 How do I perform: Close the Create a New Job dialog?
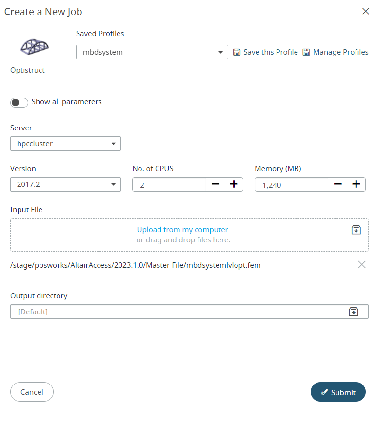click(365, 11)
